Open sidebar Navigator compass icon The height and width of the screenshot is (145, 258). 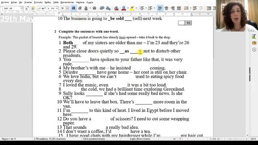(x=254, y=50)
